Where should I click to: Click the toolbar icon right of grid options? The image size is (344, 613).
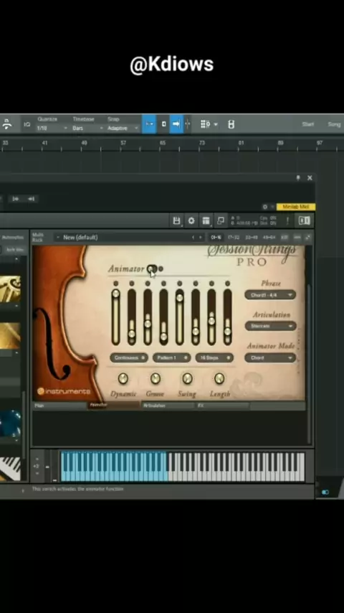(231, 124)
